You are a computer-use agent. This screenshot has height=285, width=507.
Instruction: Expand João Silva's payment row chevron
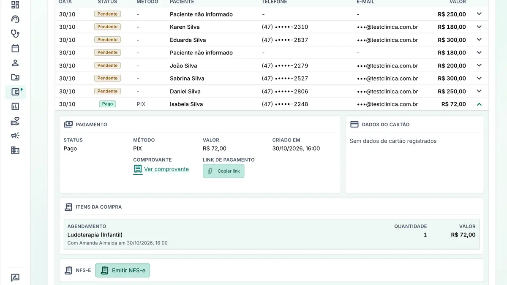(x=479, y=65)
